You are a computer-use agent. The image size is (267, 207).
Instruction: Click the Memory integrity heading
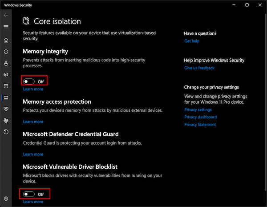pyautogui.click(x=45, y=52)
